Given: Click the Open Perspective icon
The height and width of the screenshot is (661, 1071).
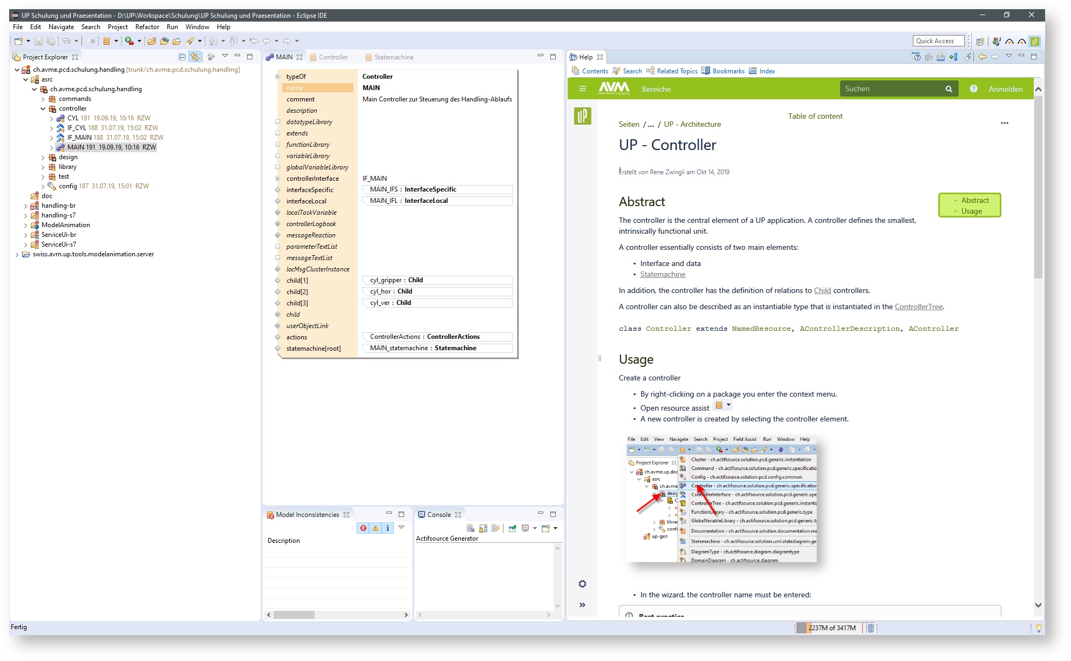Looking at the screenshot, I should pos(980,41).
